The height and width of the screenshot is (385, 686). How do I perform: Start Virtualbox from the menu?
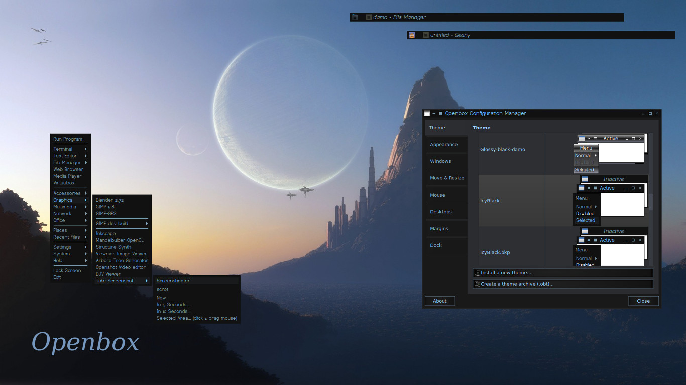pyautogui.click(x=70, y=183)
